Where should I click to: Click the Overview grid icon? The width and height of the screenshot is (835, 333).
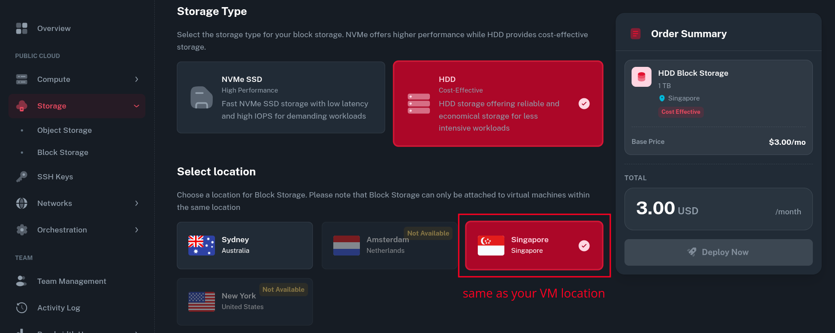point(22,28)
